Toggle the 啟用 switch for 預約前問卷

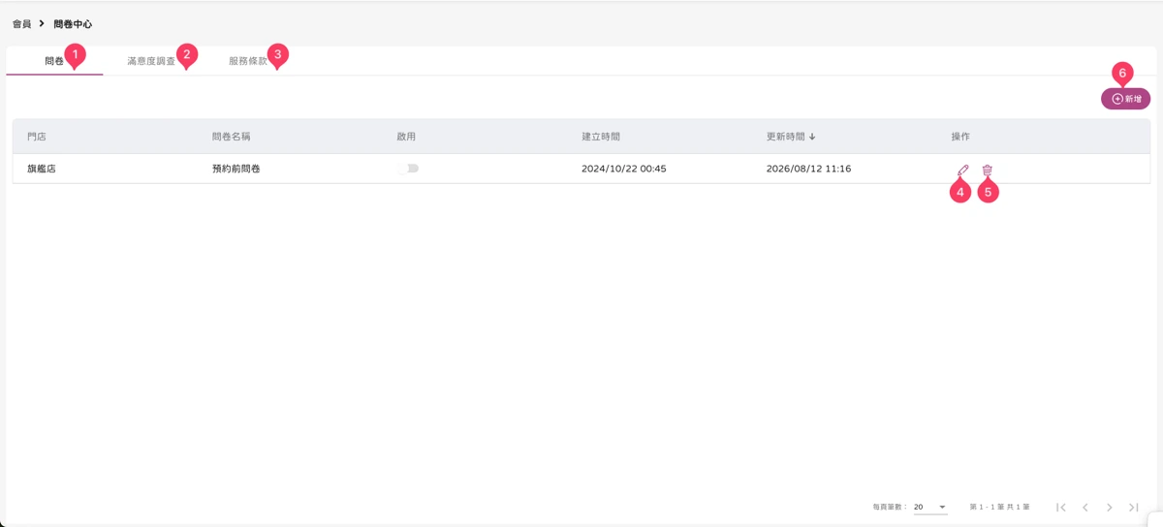coord(408,169)
